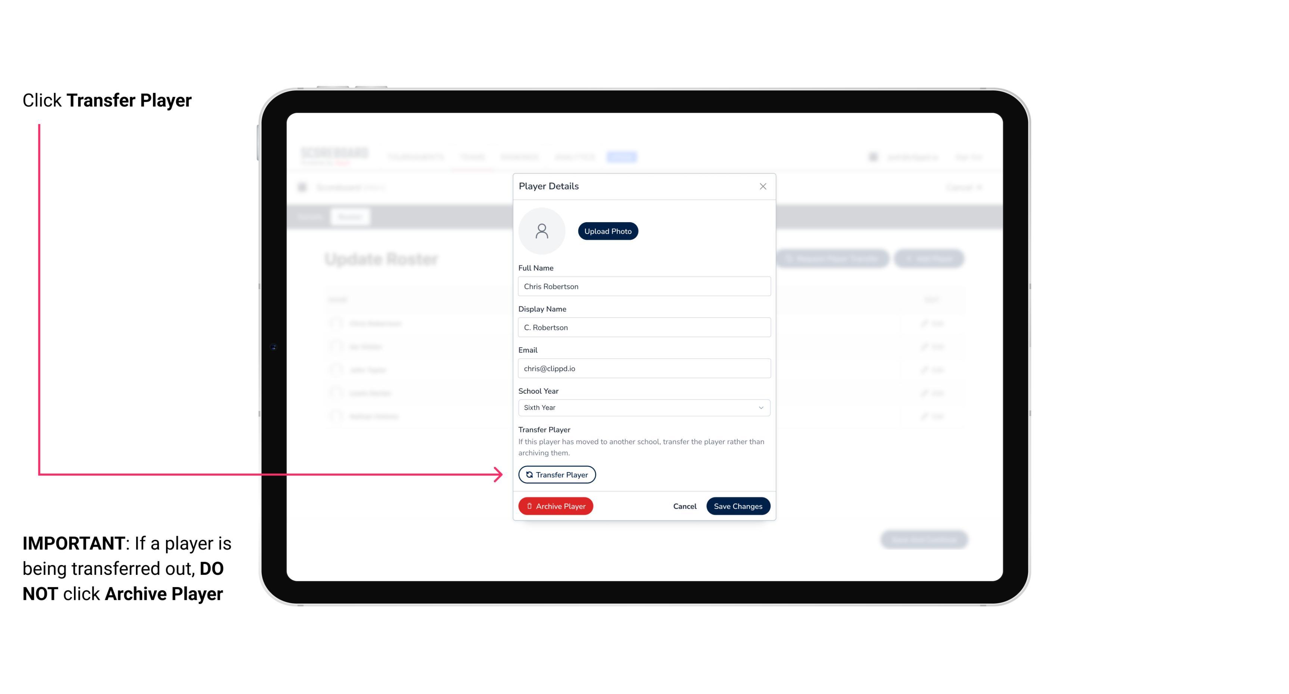Click Save Changes button
The image size is (1289, 694).
pyautogui.click(x=738, y=505)
